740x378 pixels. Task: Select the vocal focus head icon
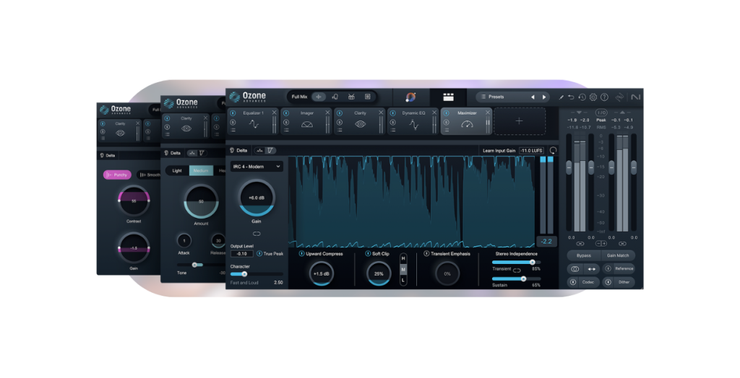pyautogui.click(x=335, y=97)
